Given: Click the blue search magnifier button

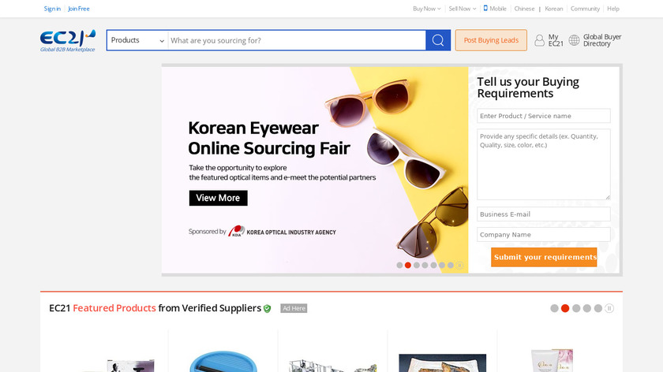Looking at the screenshot, I should pyautogui.click(x=438, y=40).
